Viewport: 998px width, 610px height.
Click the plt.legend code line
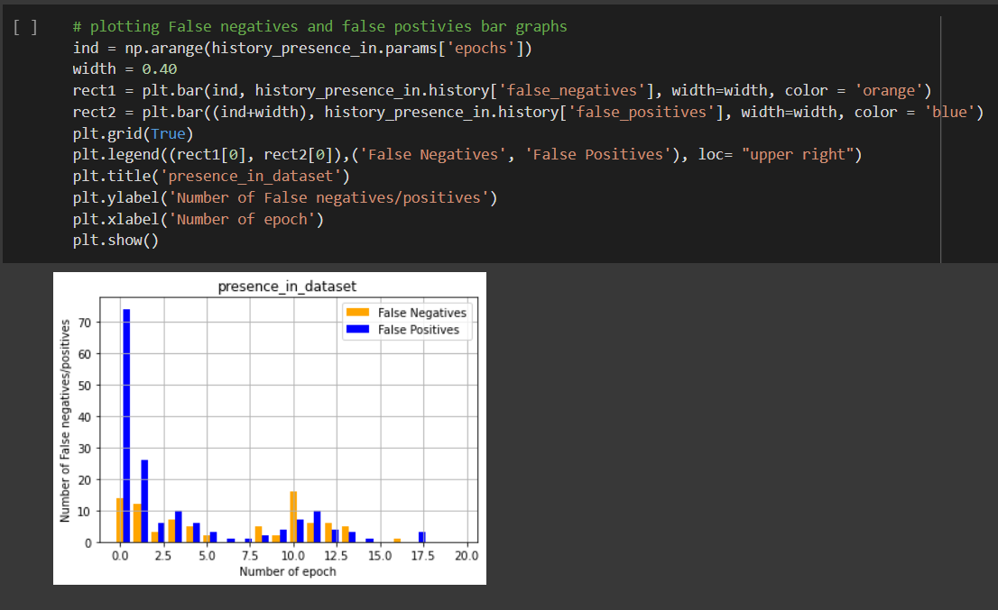pos(467,155)
